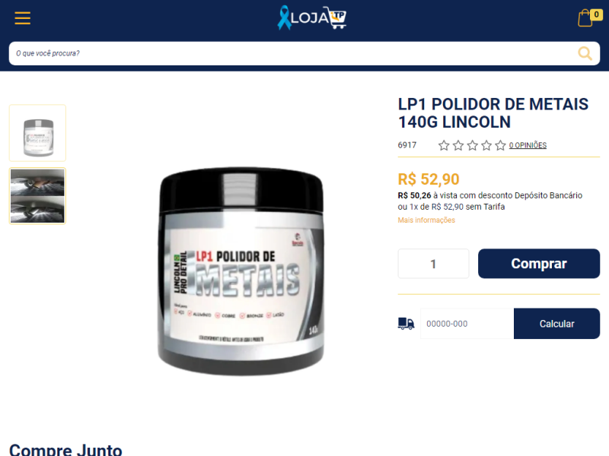This screenshot has height=456, width=609.
Task: Focus the 'O que você procura?' search field
Action: pyautogui.click(x=295, y=53)
